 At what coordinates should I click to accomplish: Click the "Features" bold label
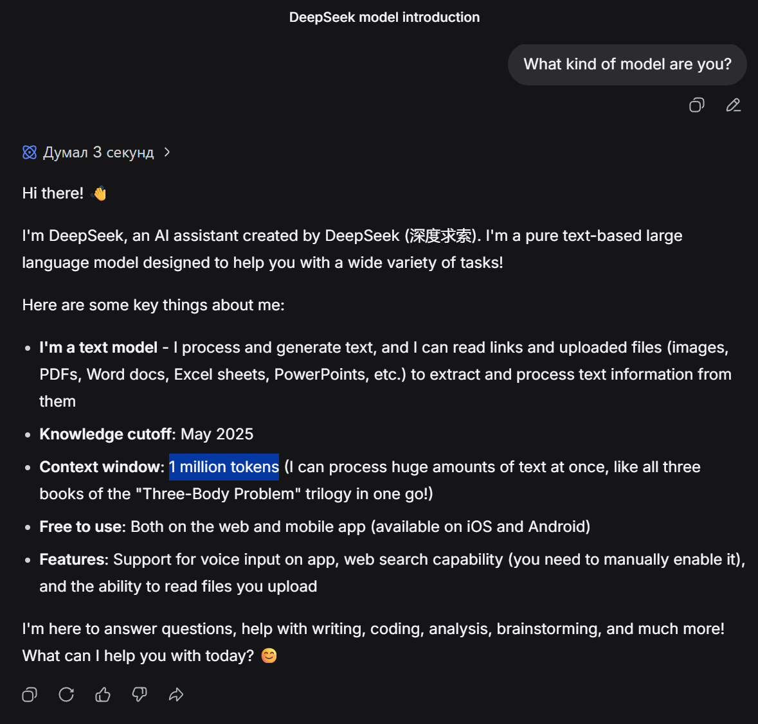73,560
